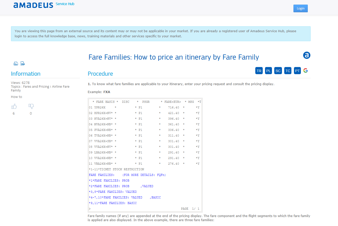Click step 1 instruction paragraph
This screenshot has width=338, height=226.
pyautogui.click(x=181, y=84)
